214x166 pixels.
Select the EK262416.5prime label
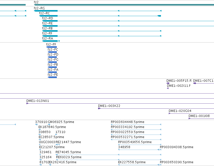coord(63,162)
